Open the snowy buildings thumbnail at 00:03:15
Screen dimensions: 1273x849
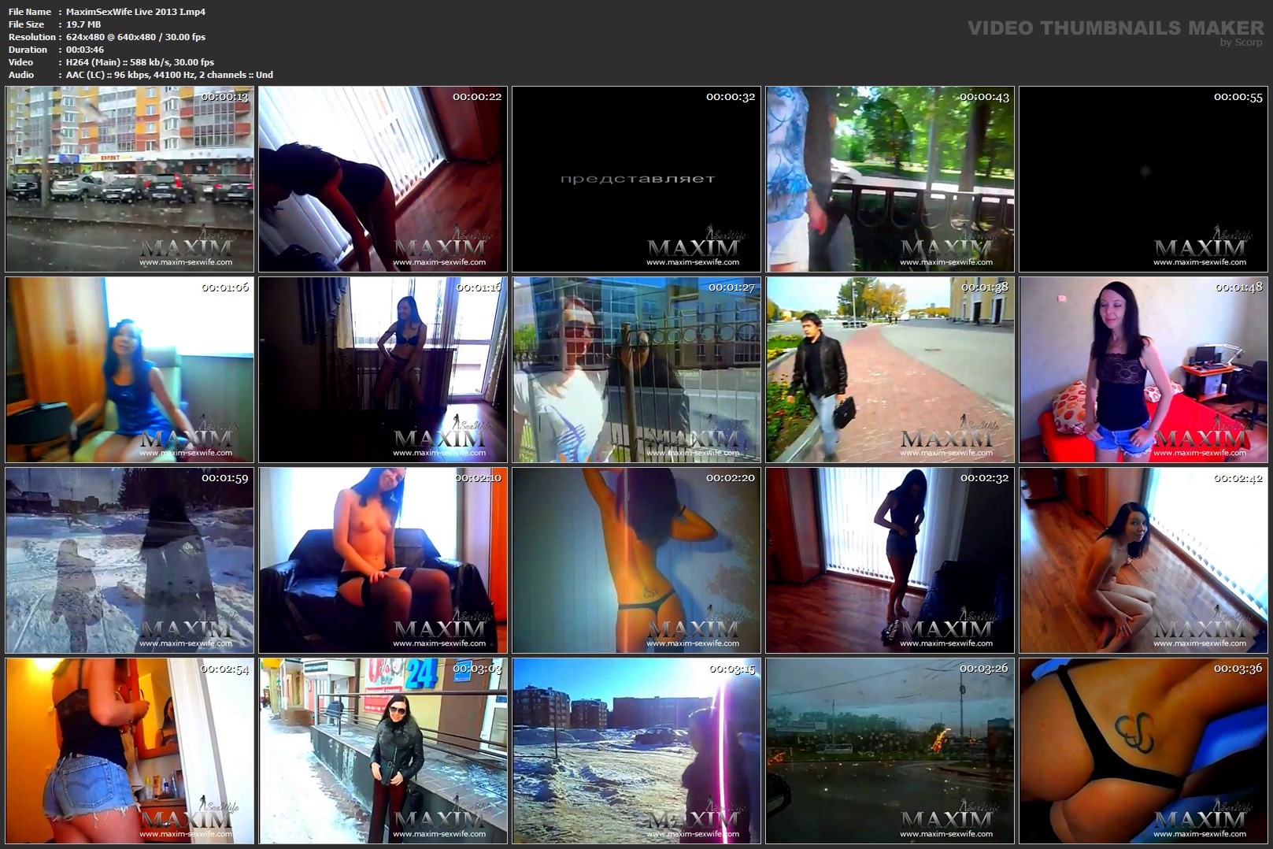coord(636,751)
